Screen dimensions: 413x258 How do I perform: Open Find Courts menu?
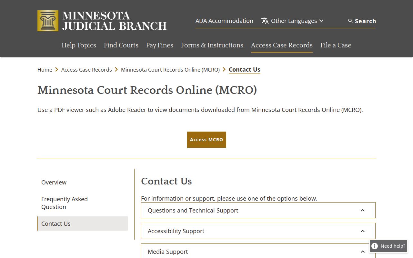tap(121, 45)
